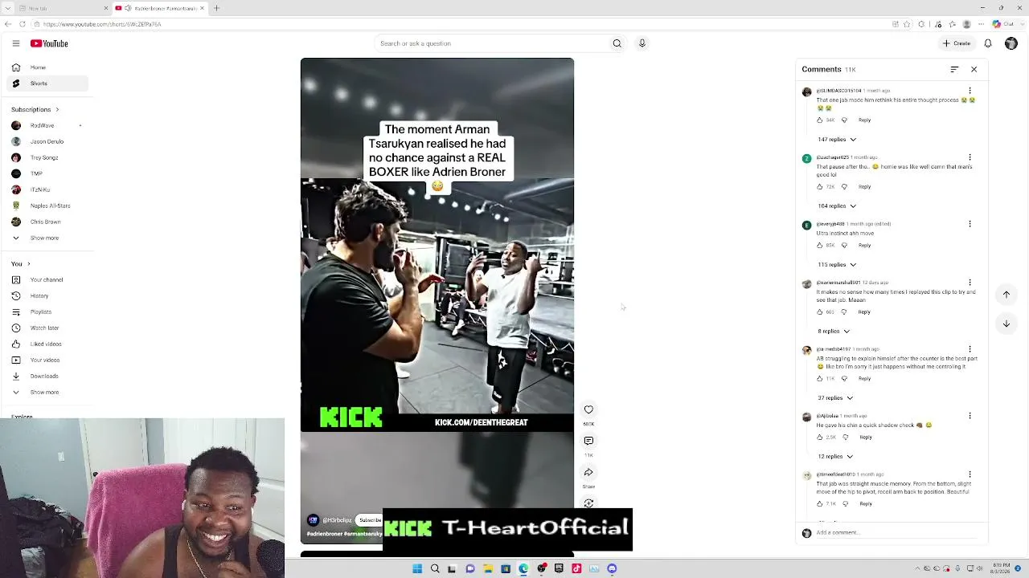Expand 37 replies thread

pos(835,398)
